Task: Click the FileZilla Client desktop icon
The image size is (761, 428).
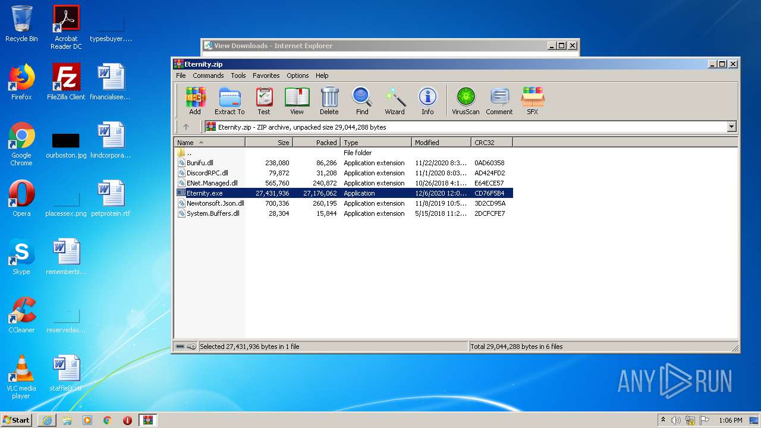Action: 66,82
